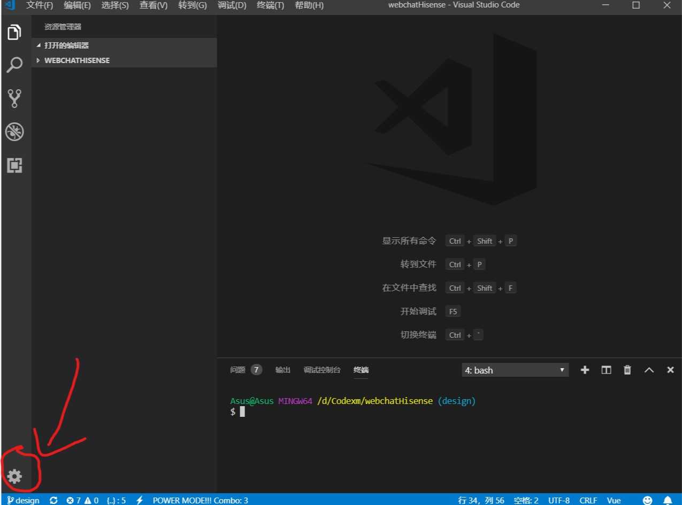Change CRLF line ending
Image resolution: width=682 pixels, height=505 pixels.
pyautogui.click(x=588, y=500)
